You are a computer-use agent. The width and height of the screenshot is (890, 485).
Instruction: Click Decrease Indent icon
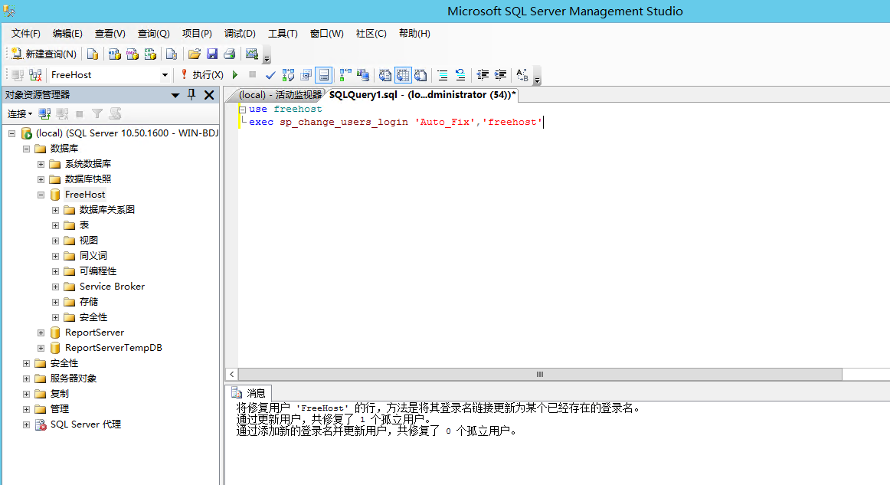483,75
